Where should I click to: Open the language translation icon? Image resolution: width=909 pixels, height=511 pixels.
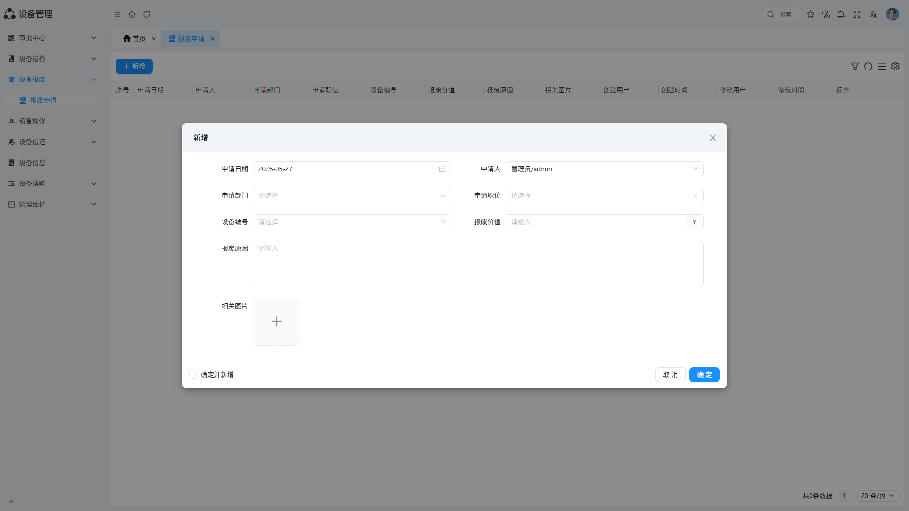click(873, 14)
